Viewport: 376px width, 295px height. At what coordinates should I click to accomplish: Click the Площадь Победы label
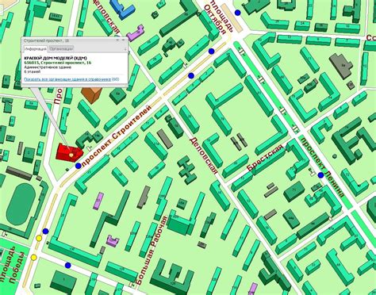pyautogui.click(x=12, y=265)
